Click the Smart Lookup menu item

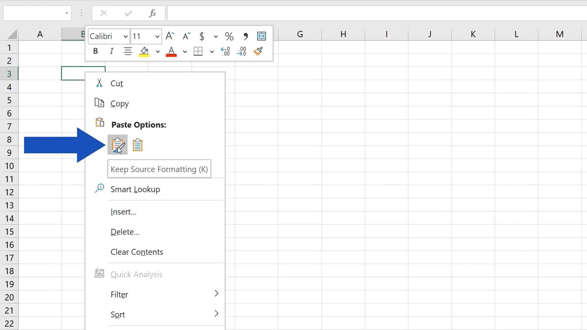pos(135,189)
